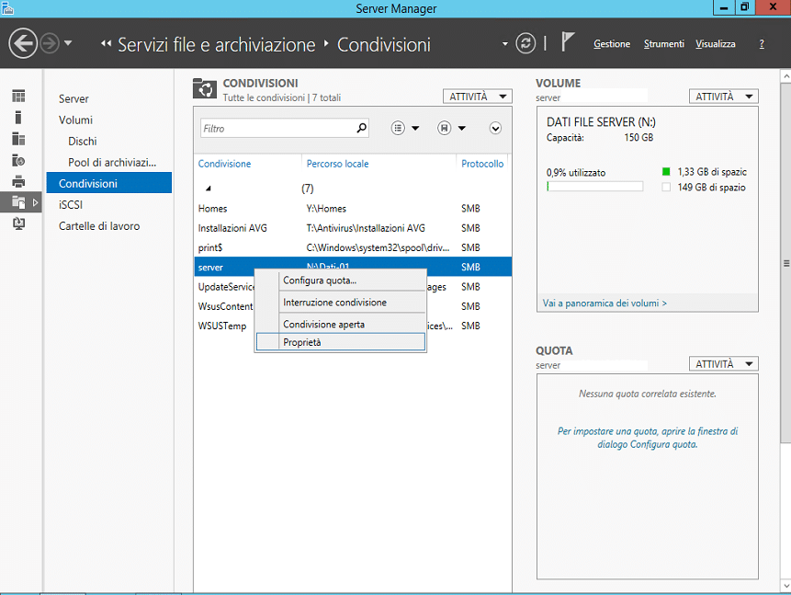The image size is (791, 595).
Task: Go to Cartelle di lavoro section
Action: click(99, 226)
